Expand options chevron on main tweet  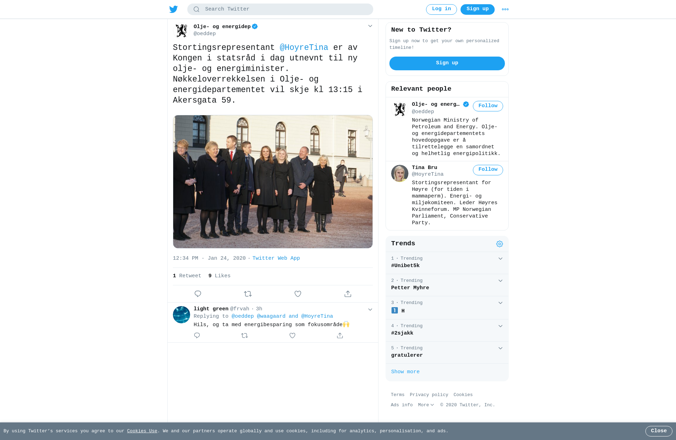click(370, 26)
